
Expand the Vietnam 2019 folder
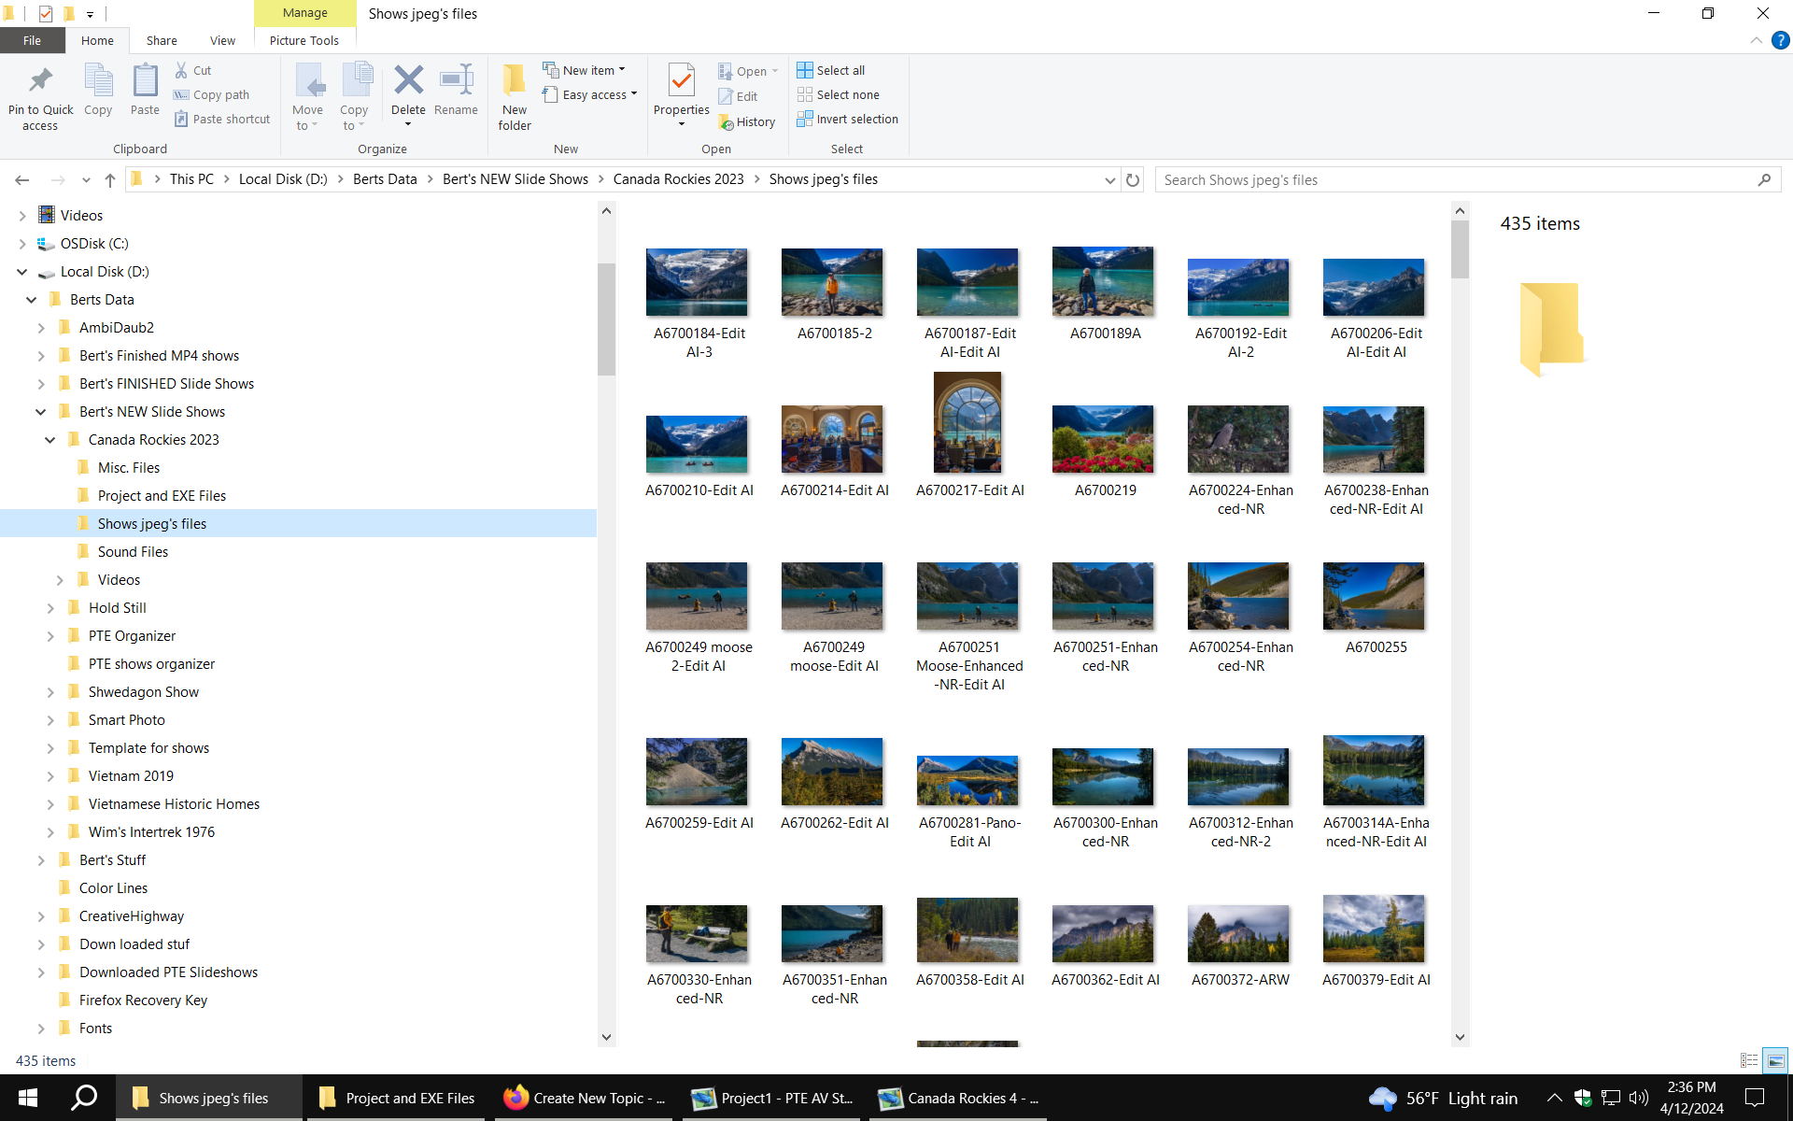point(50,776)
